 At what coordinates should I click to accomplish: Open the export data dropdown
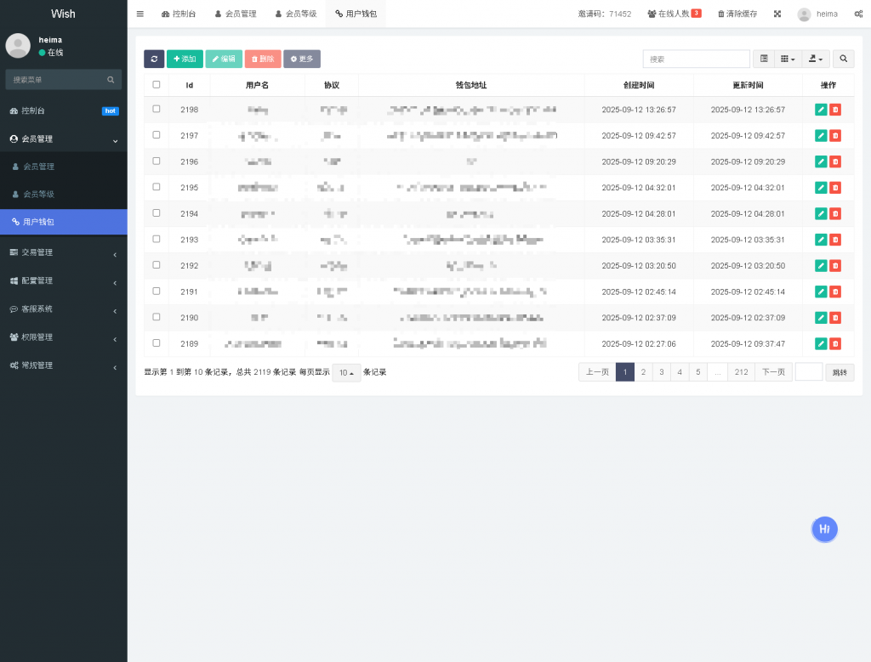pyautogui.click(x=817, y=59)
